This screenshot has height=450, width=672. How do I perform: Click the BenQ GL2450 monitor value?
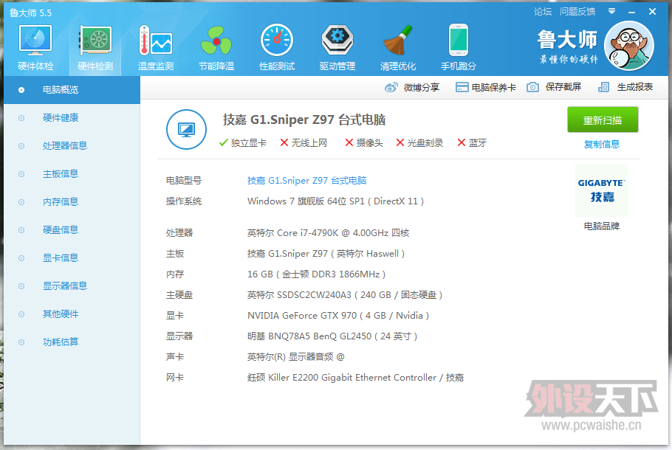(x=332, y=336)
